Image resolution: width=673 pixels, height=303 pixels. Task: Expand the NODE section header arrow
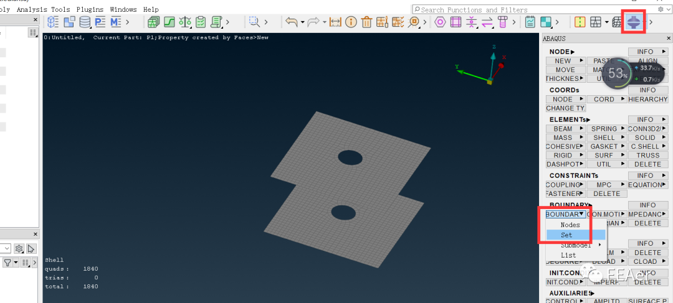tap(573, 52)
